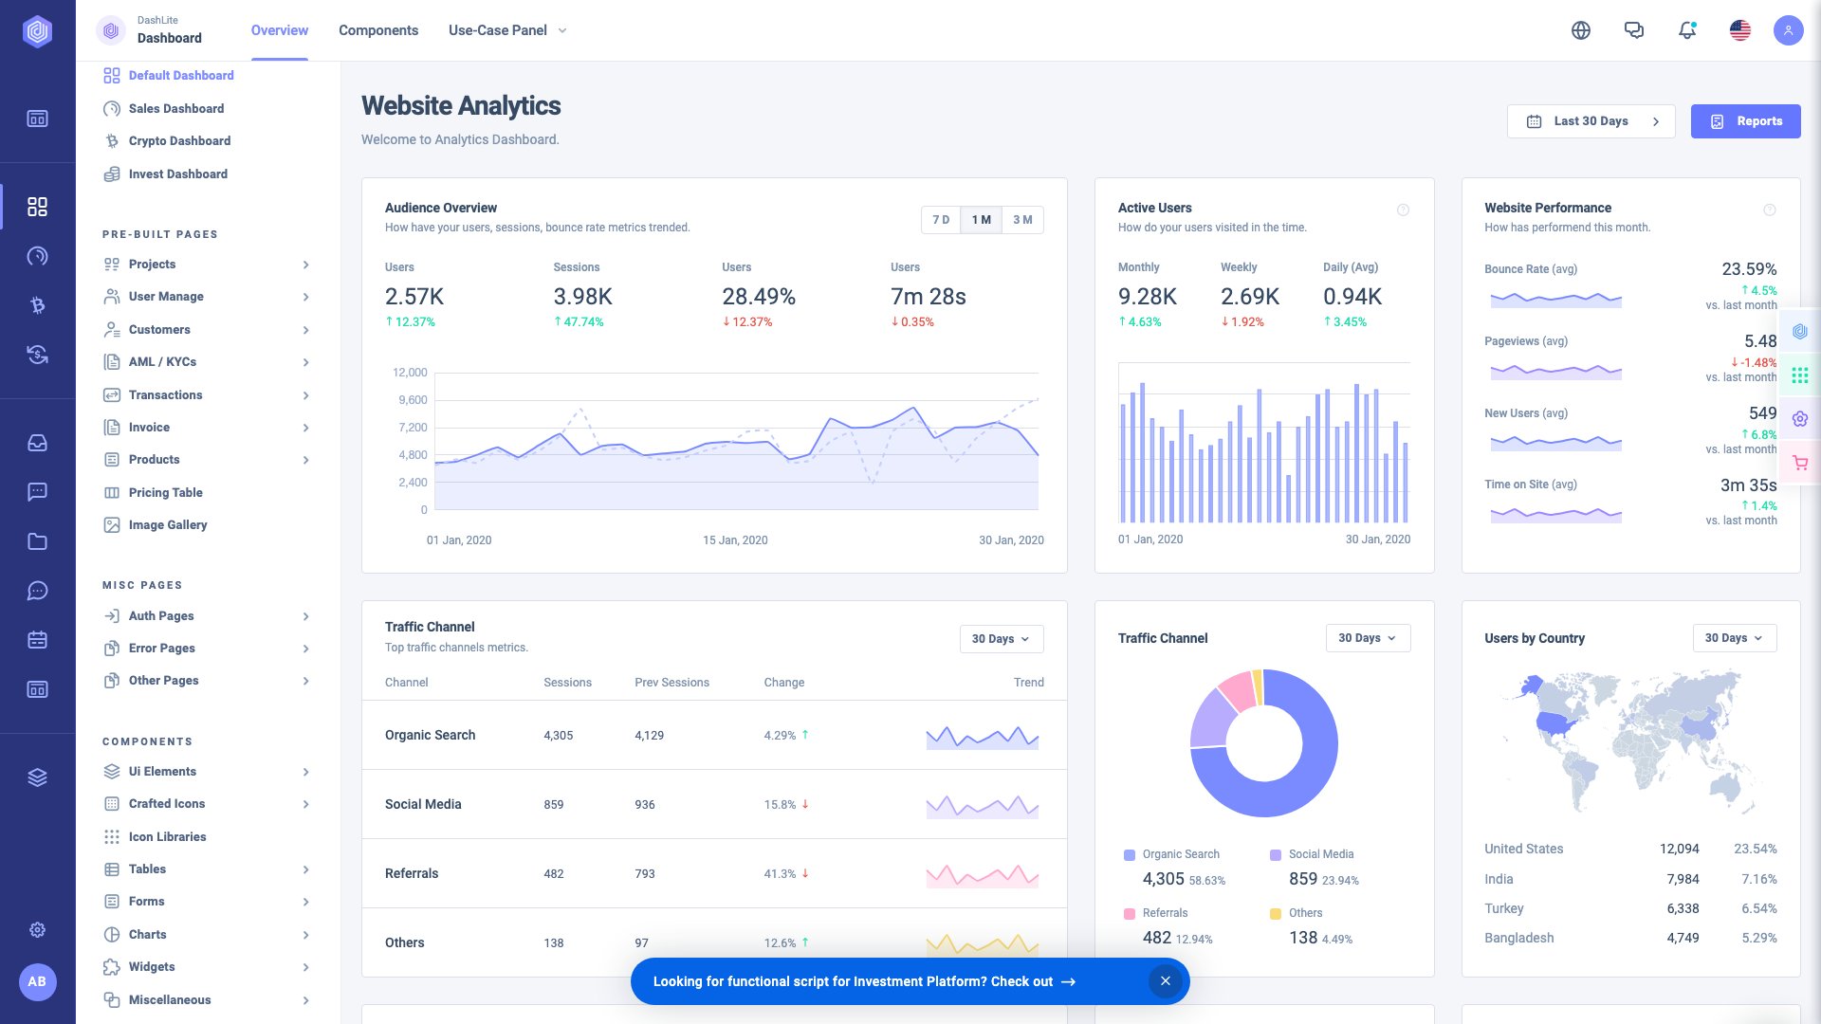
Task: Open the settings gear at sidebar bottom
Action: point(38,929)
